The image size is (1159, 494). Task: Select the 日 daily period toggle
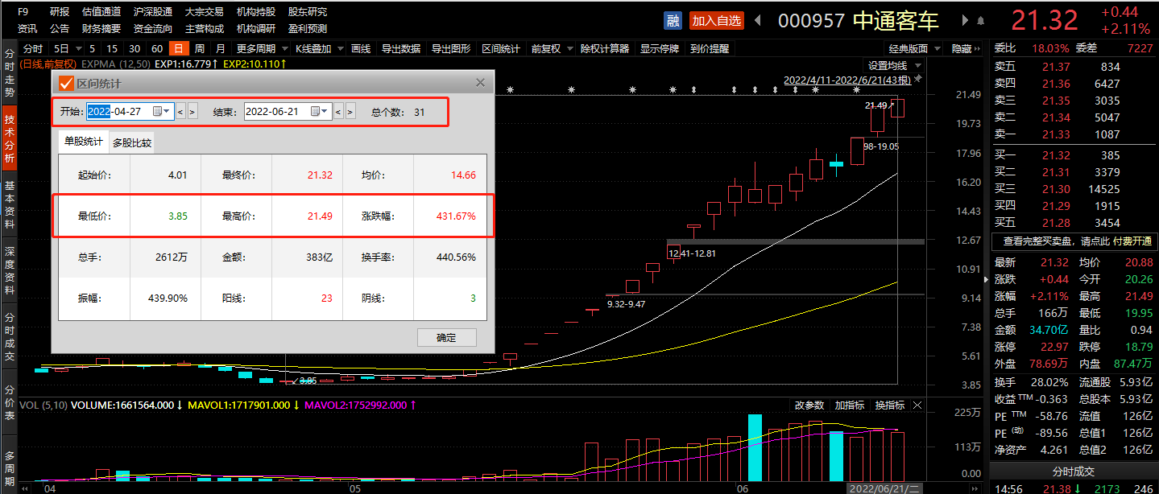pyautogui.click(x=180, y=48)
